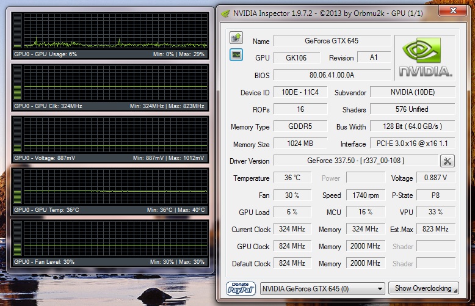The width and height of the screenshot is (475, 306).
Task: Click the ROPs value 16
Action: tap(300, 109)
